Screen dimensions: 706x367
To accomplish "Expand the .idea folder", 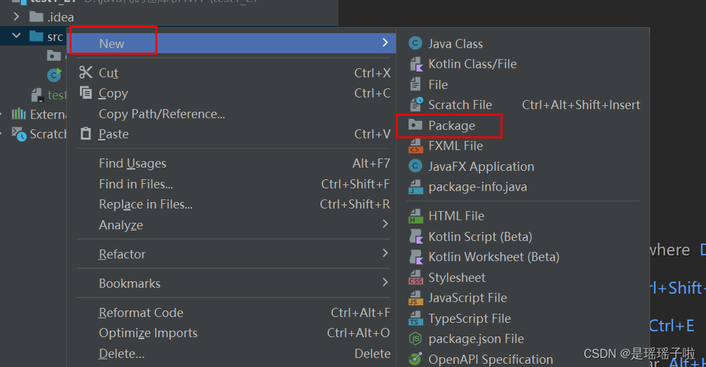I will coord(16,17).
